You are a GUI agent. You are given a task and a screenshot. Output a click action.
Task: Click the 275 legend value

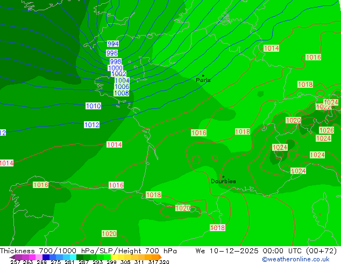click(x=56, y=262)
